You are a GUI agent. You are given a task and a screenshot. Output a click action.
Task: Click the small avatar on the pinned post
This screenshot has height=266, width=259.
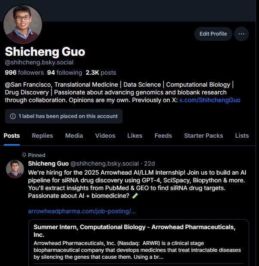click(15, 169)
